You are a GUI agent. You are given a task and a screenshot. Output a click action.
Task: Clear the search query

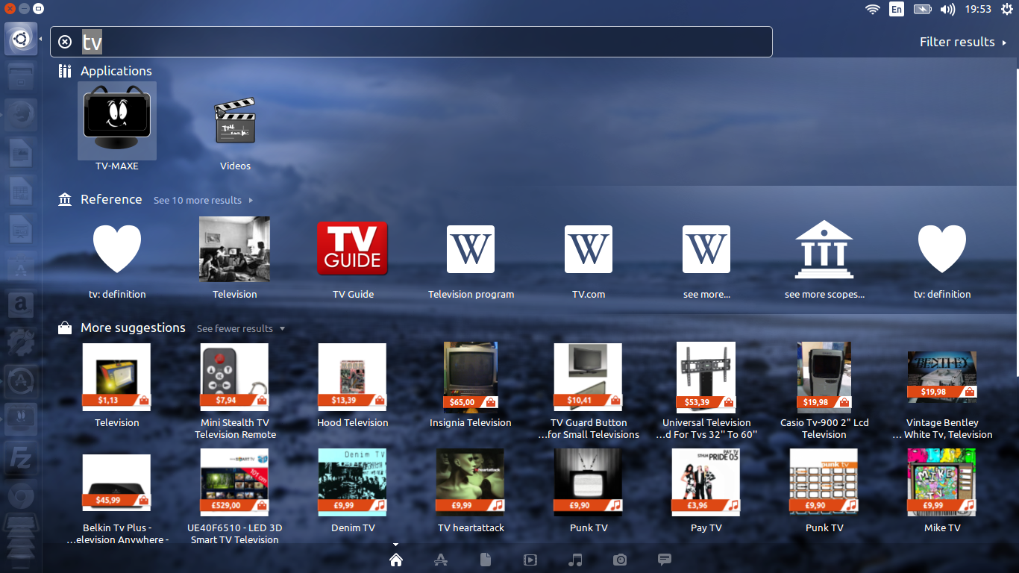(x=64, y=42)
